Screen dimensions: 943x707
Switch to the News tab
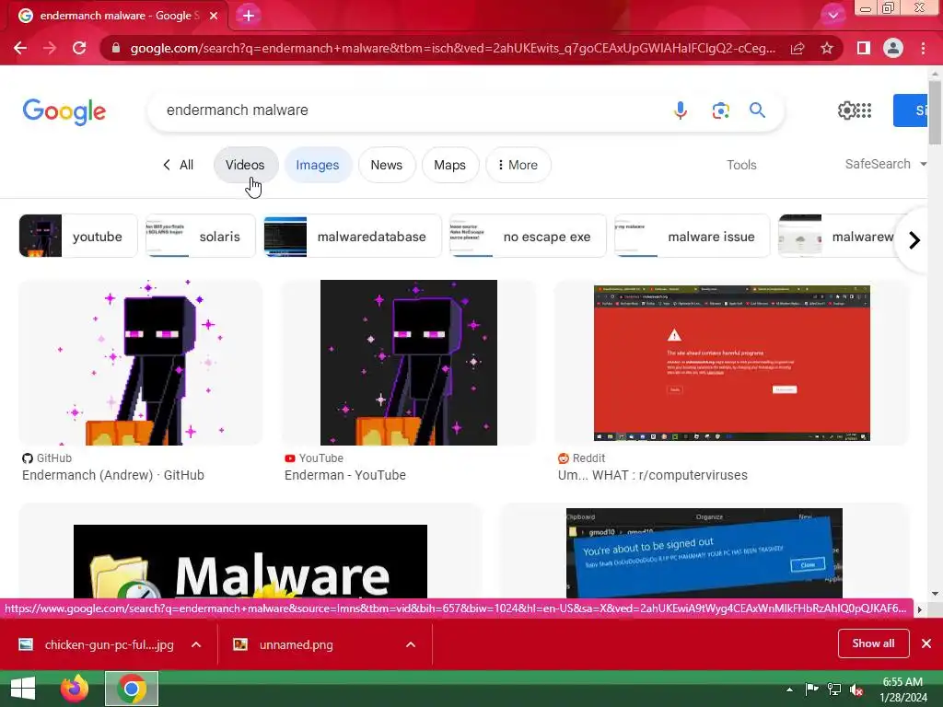click(387, 165)
